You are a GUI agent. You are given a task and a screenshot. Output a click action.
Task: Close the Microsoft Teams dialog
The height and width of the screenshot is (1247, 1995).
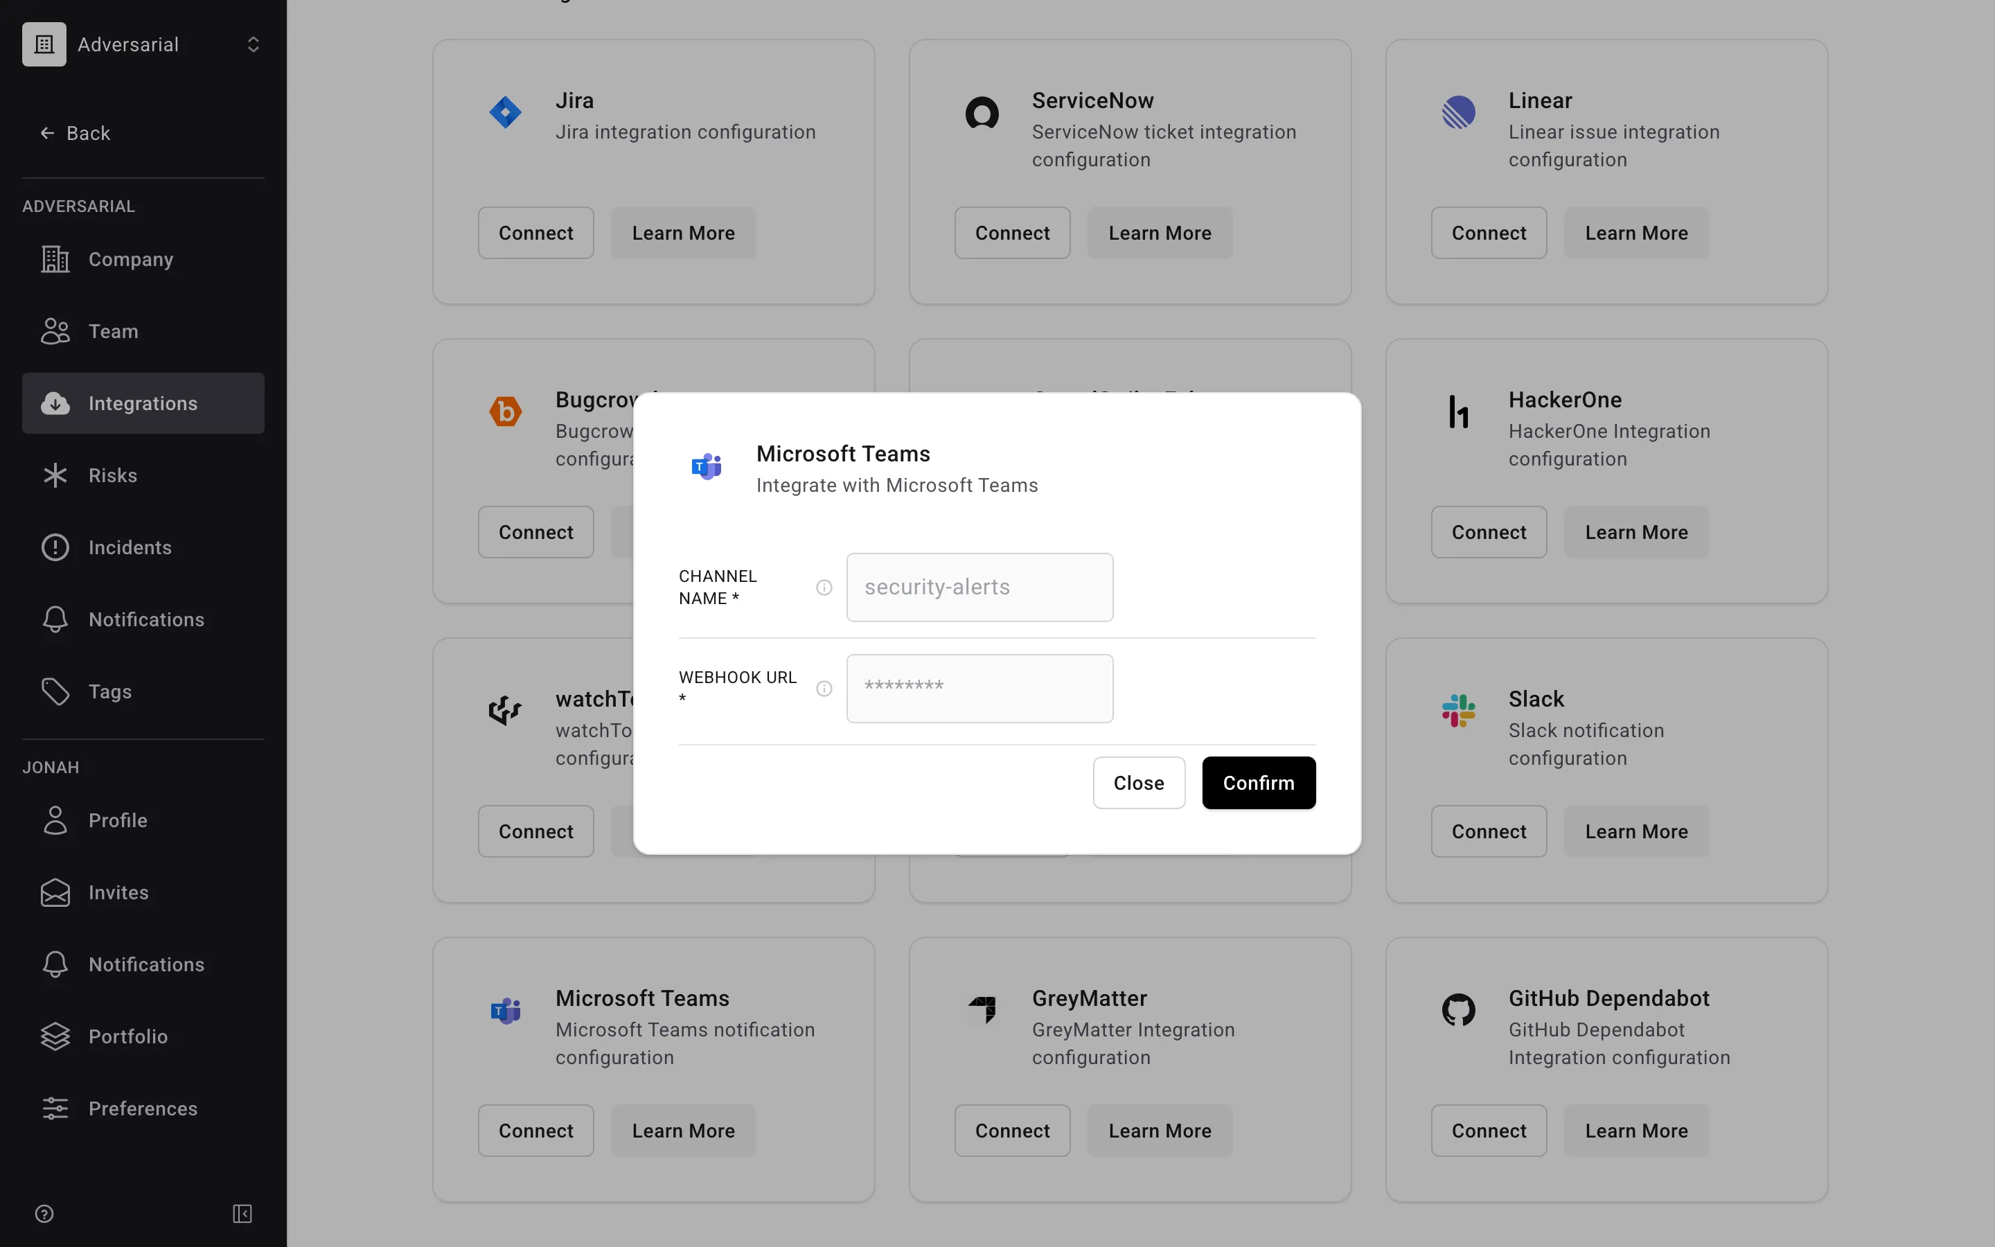[1139, 783]
